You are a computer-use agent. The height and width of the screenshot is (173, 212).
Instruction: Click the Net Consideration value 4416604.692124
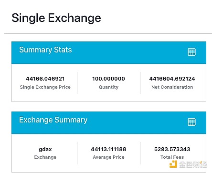172,79
